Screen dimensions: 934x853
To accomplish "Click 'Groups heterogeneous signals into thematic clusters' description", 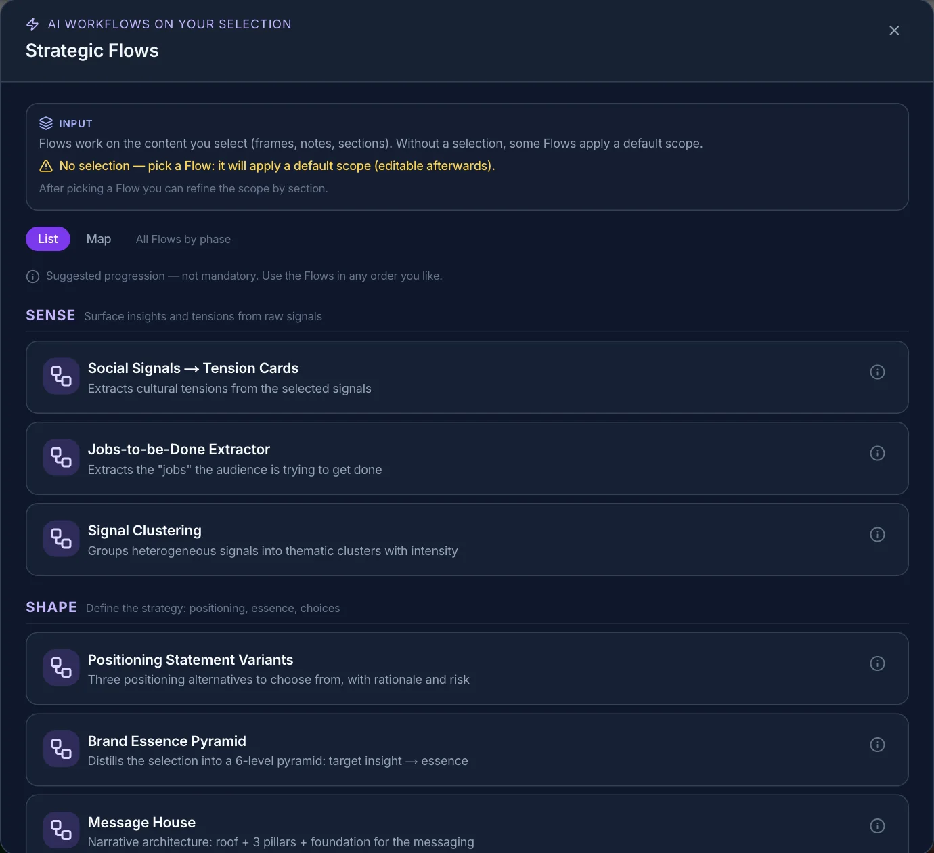I will (x=273, y=551).
